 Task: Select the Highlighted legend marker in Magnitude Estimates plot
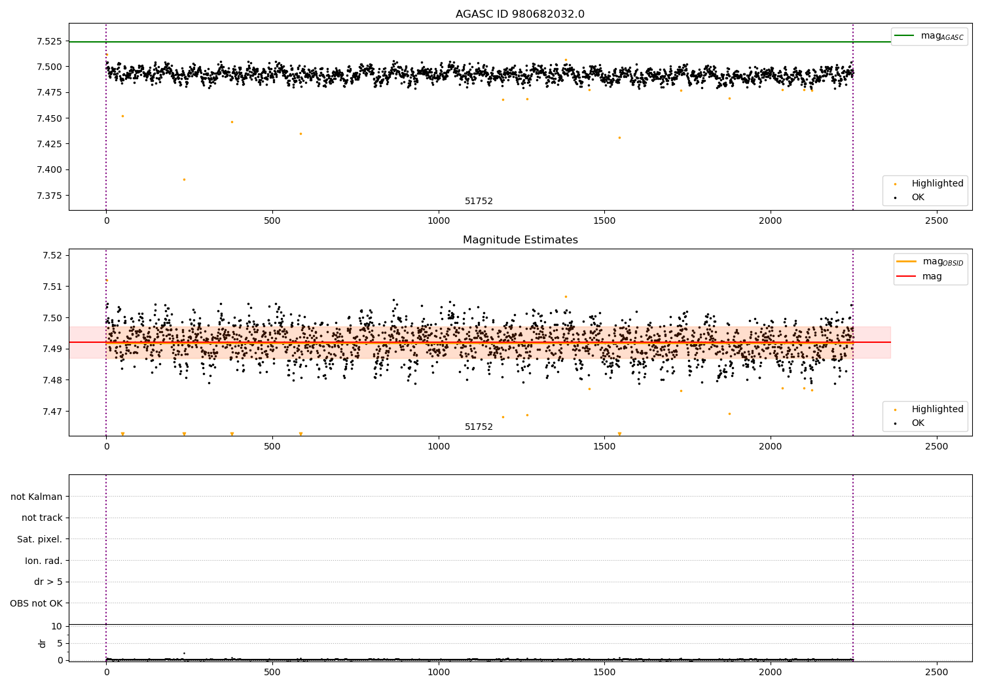pyautogui.click(x=895, y=410)
